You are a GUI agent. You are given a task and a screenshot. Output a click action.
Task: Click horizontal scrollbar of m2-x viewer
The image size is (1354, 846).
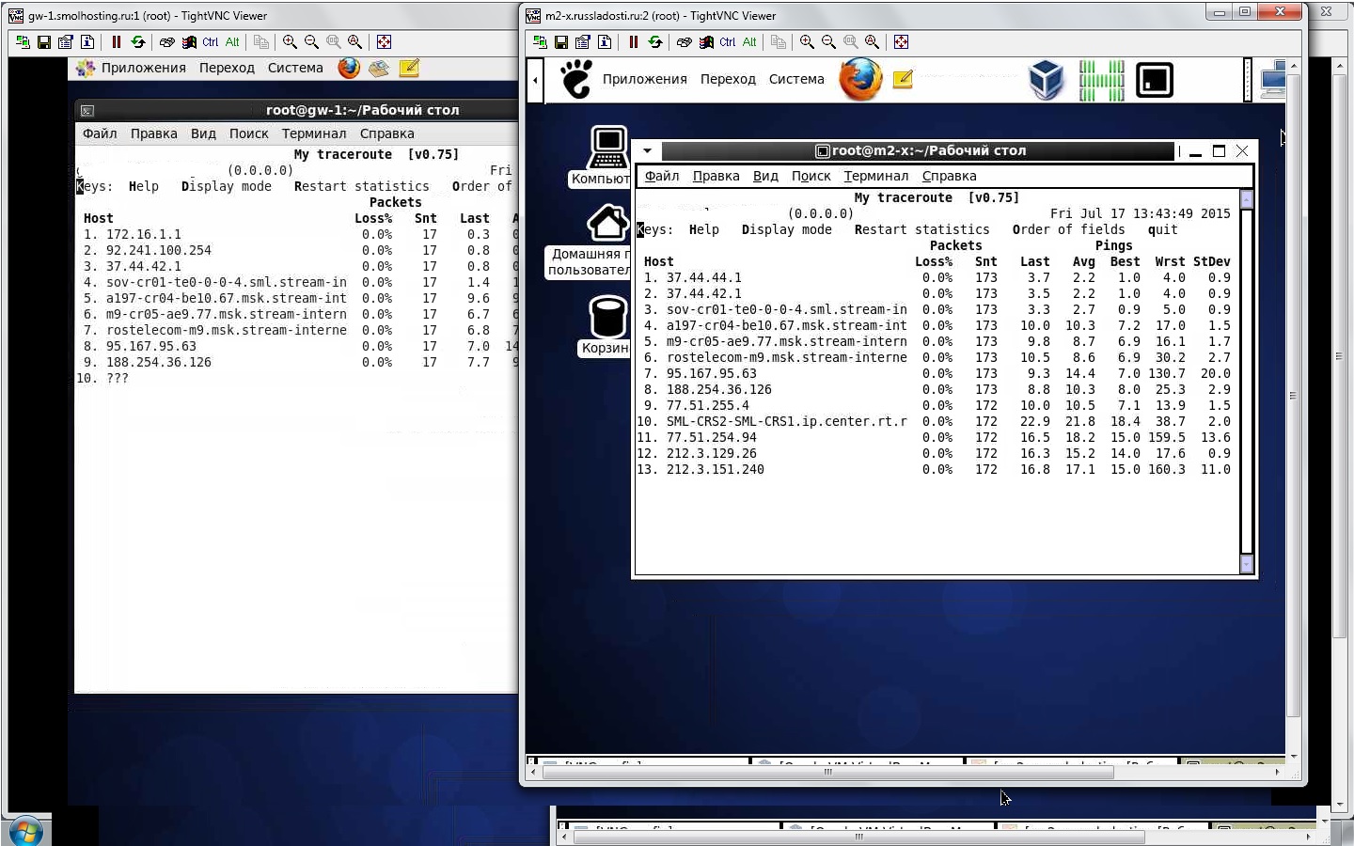click(x=827, y=772)
